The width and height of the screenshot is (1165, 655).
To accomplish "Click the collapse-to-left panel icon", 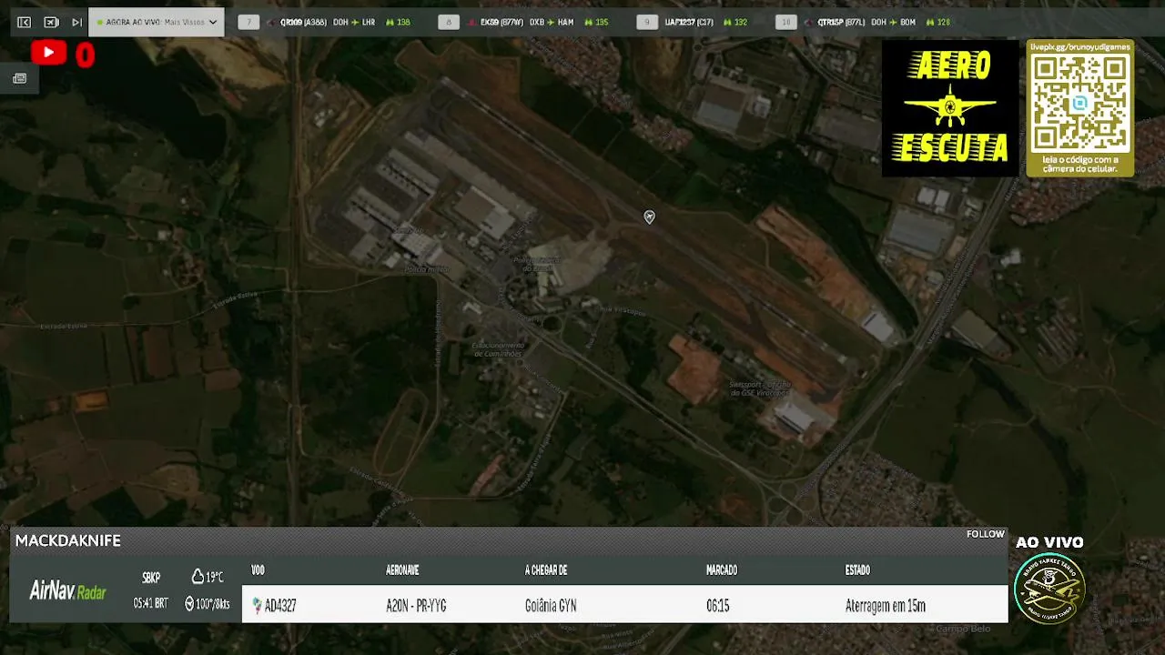I will click(24, 22).
